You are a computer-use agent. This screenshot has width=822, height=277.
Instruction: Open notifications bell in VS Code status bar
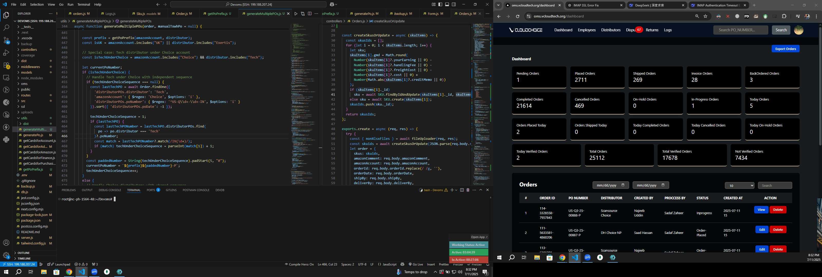[x=488, y=264]
